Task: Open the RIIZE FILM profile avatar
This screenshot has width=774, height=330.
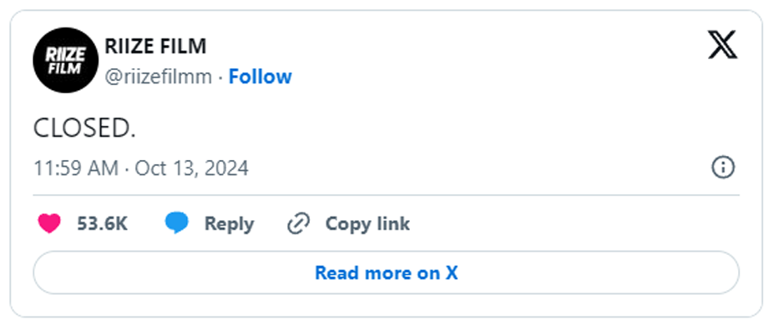Action: click(66, 60)
